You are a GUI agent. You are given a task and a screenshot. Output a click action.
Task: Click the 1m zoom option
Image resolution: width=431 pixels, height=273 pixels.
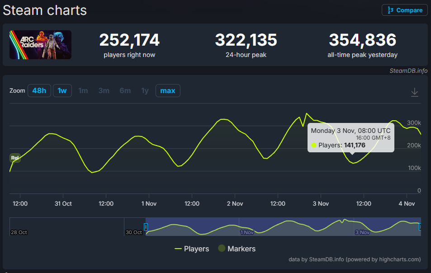[83, 91]
